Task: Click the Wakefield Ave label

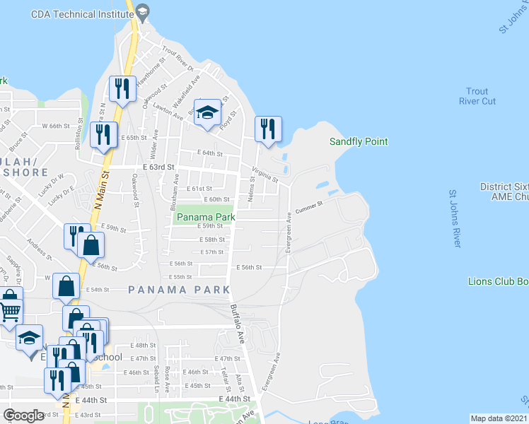Action: (186, 92)
